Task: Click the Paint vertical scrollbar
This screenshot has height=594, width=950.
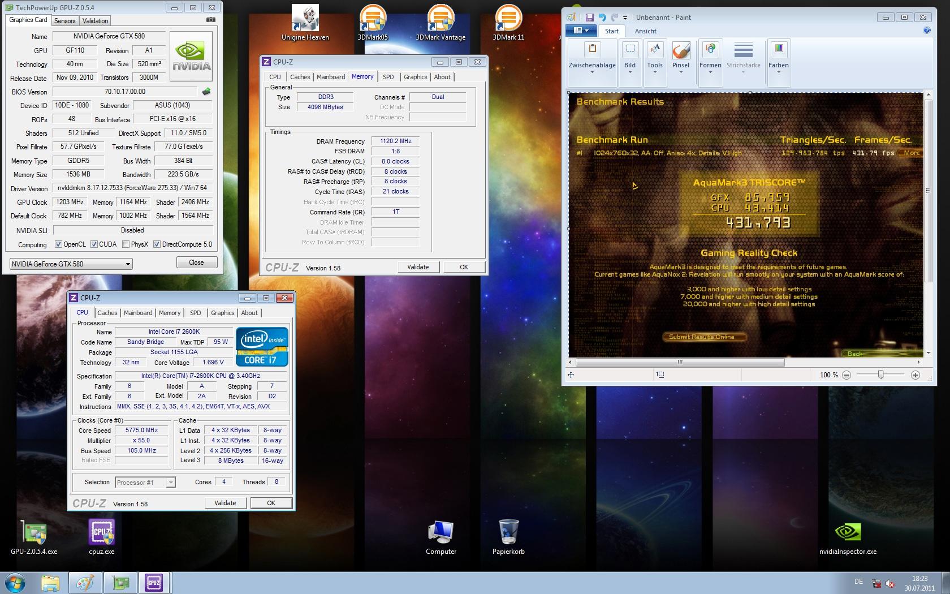Action: 927,191
